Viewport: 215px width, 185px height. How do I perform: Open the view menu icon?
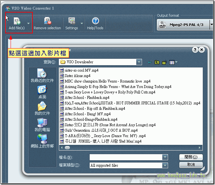tap(173, 62)
